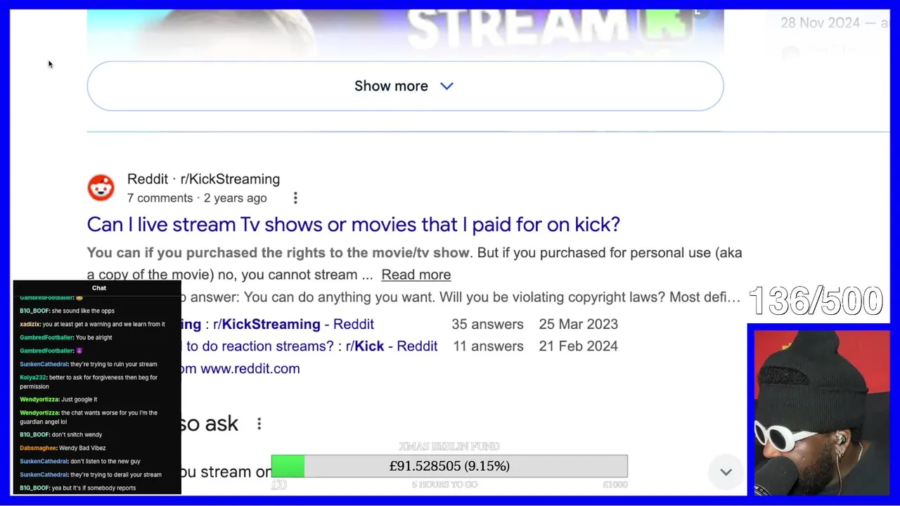Click xadizix chat message
The height and width of the screenshot is (506, 900).
click(x=92, y=324)
